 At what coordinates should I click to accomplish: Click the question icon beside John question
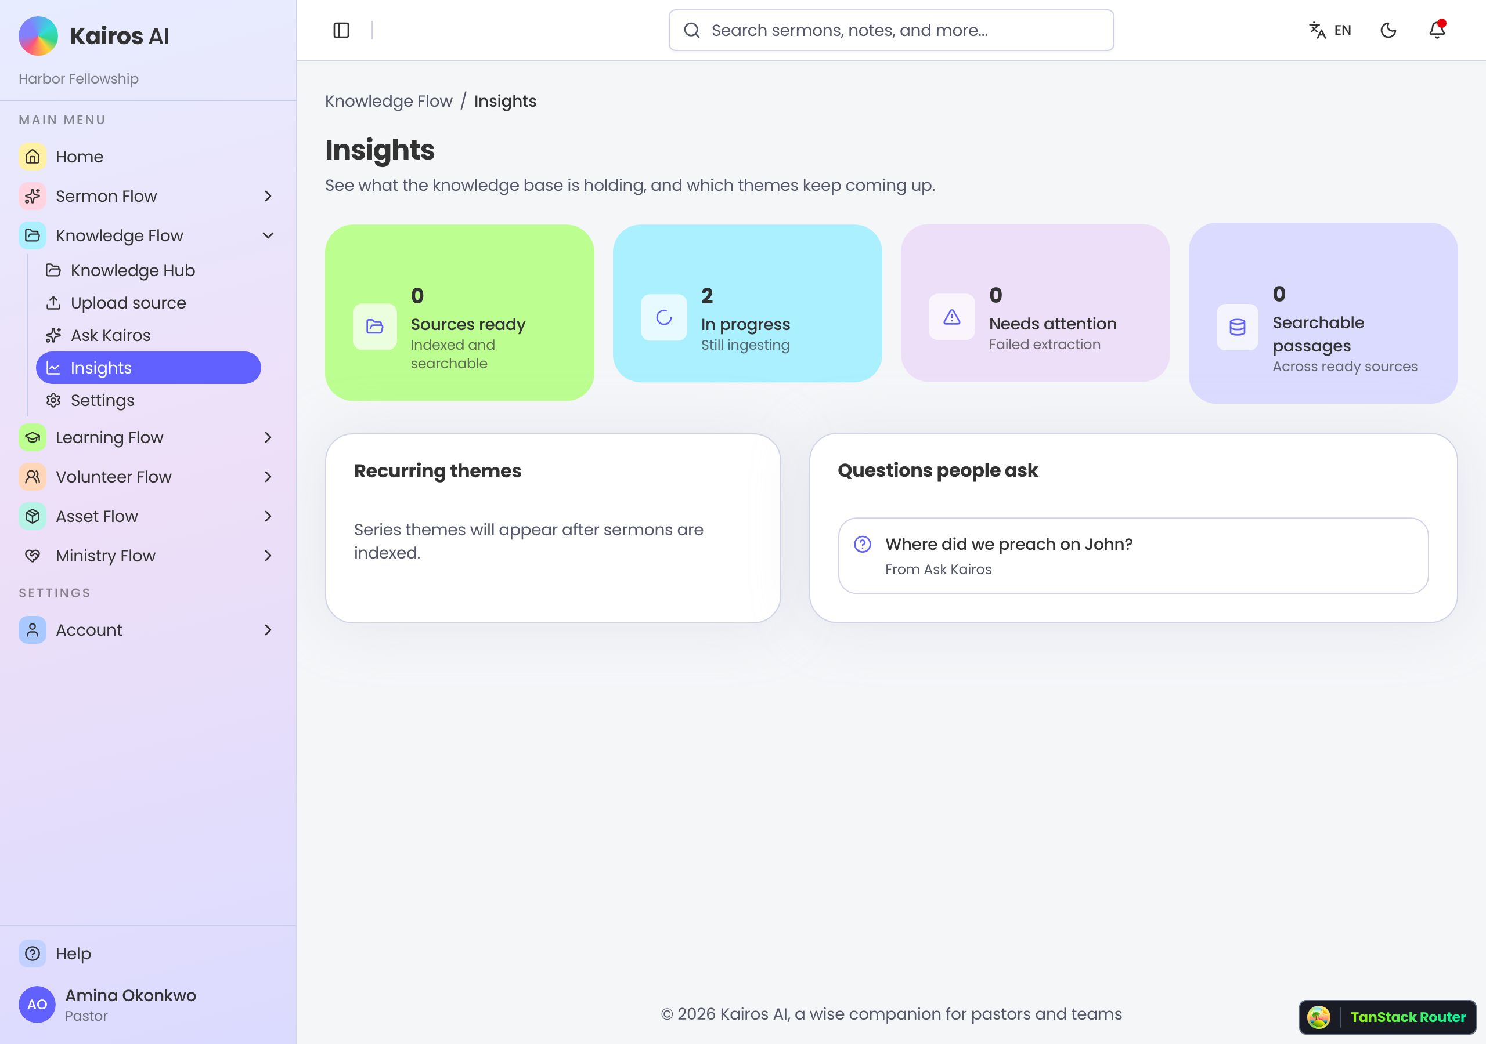pyautogui.click(x=863, y=544)
